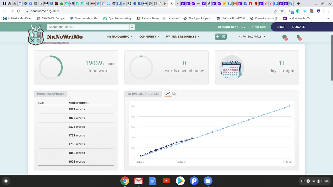Open the Patreon: Home bookmark

(148, 18)
